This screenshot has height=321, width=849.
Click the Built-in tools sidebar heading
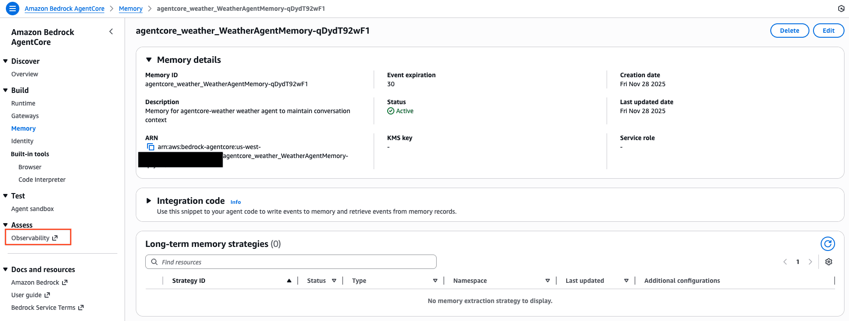[x=30, y=154]
